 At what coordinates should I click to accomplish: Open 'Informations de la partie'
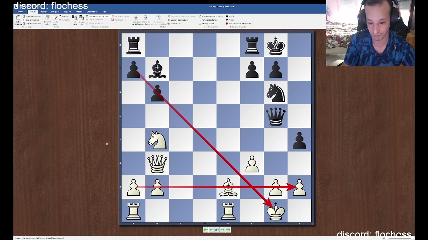[211, 16]
